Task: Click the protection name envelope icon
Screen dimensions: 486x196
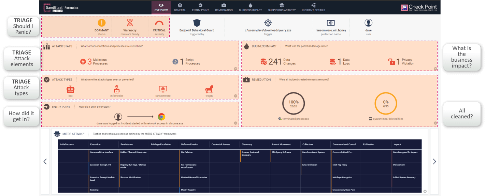Action: [330, 23]
